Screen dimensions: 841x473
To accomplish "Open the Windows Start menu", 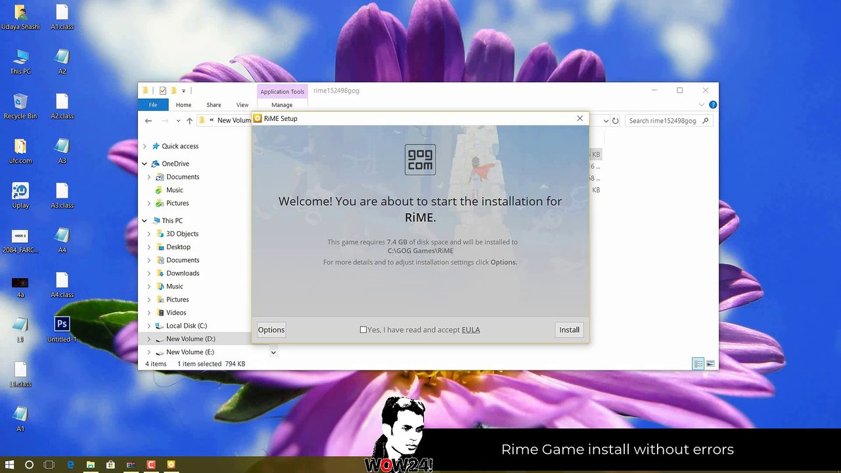I will (x=10, y=464).
